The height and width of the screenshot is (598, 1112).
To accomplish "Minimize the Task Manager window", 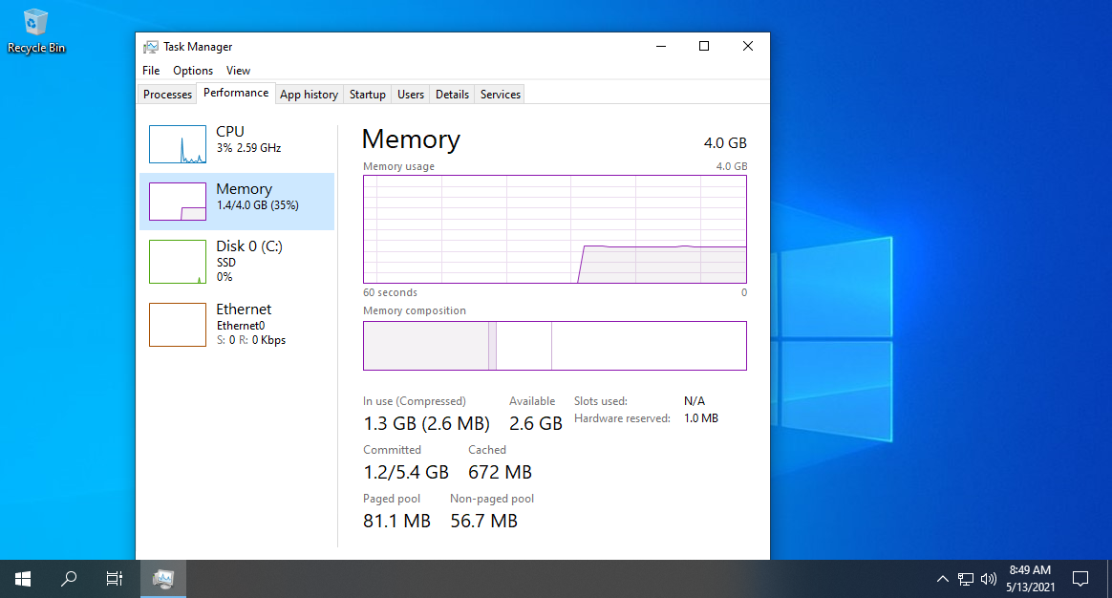I will tap(661, 46).
